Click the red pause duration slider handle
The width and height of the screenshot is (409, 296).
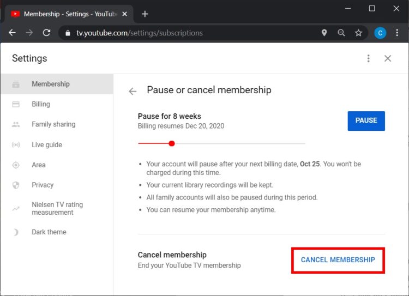(x=172, y=143)
